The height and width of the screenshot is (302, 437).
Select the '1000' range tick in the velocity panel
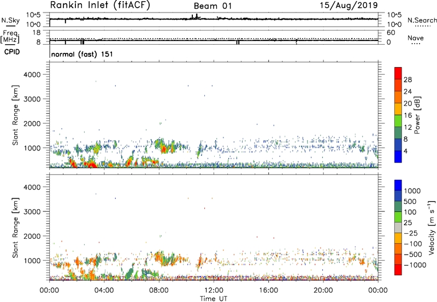tap(32, 261)
